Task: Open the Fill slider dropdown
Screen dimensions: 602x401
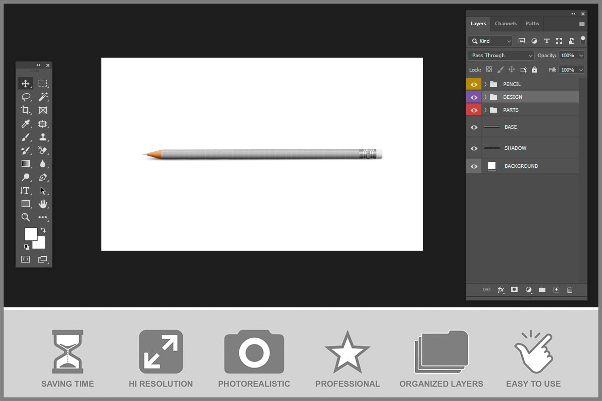Action: (581, 69)
